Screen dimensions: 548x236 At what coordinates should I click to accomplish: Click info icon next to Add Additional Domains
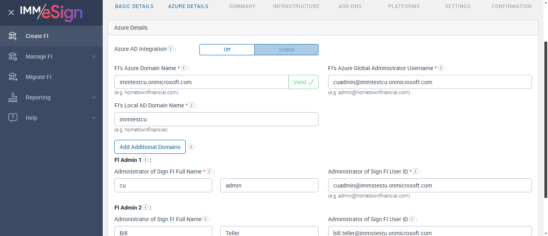pos(191,147)
